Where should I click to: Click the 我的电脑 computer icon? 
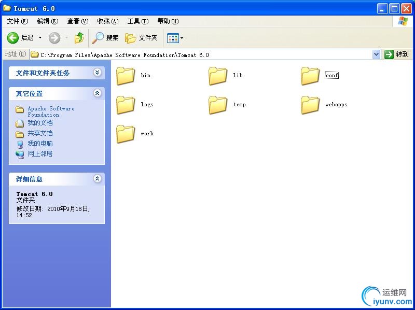(20, 145)
